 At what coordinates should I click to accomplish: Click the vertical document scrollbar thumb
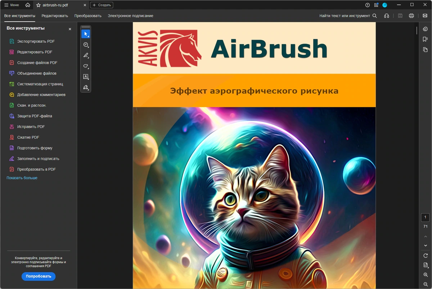click(x=417, y=31)
